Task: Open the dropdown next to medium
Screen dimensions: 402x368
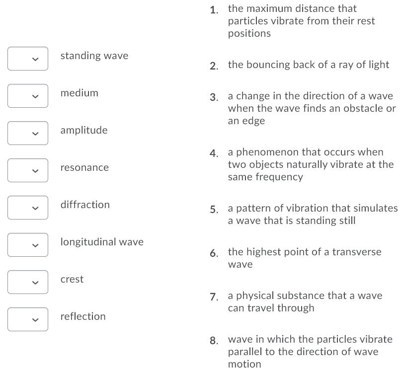Action: 27,95
